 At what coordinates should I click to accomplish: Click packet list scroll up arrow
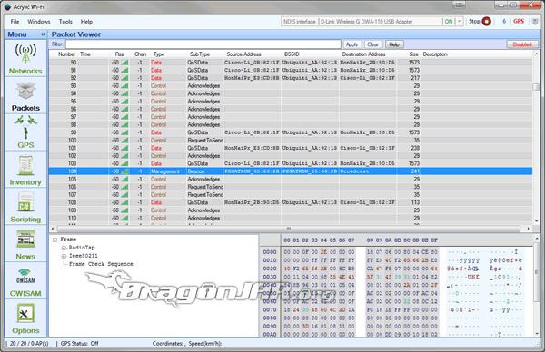(536, 54)
